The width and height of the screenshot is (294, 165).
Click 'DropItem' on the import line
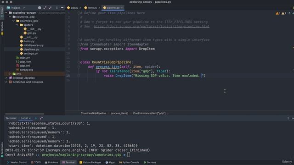tap(147, 49)
